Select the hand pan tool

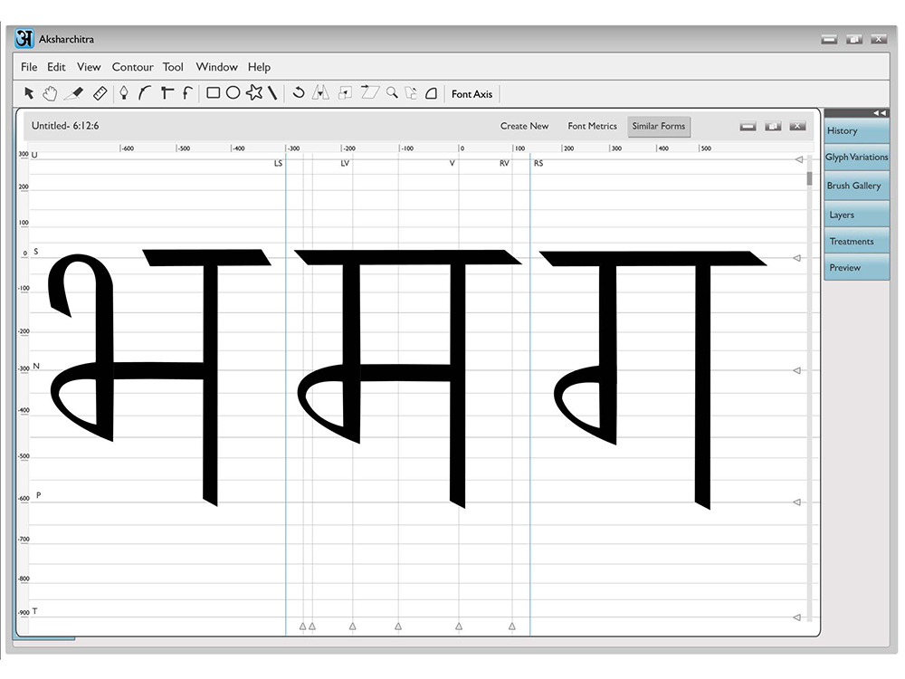click(50, 93)
